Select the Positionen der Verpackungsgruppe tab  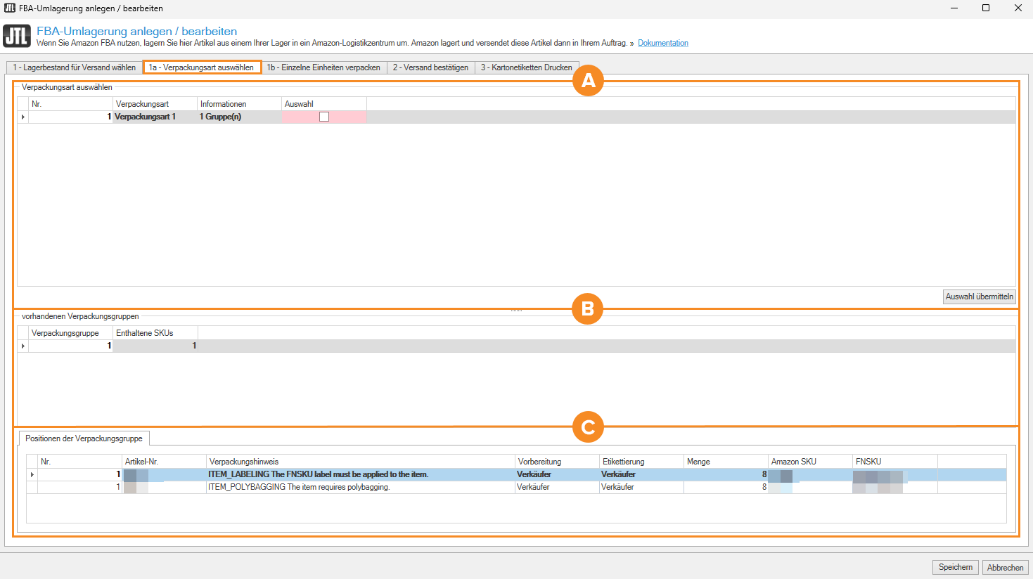click(x=84, y=438)
